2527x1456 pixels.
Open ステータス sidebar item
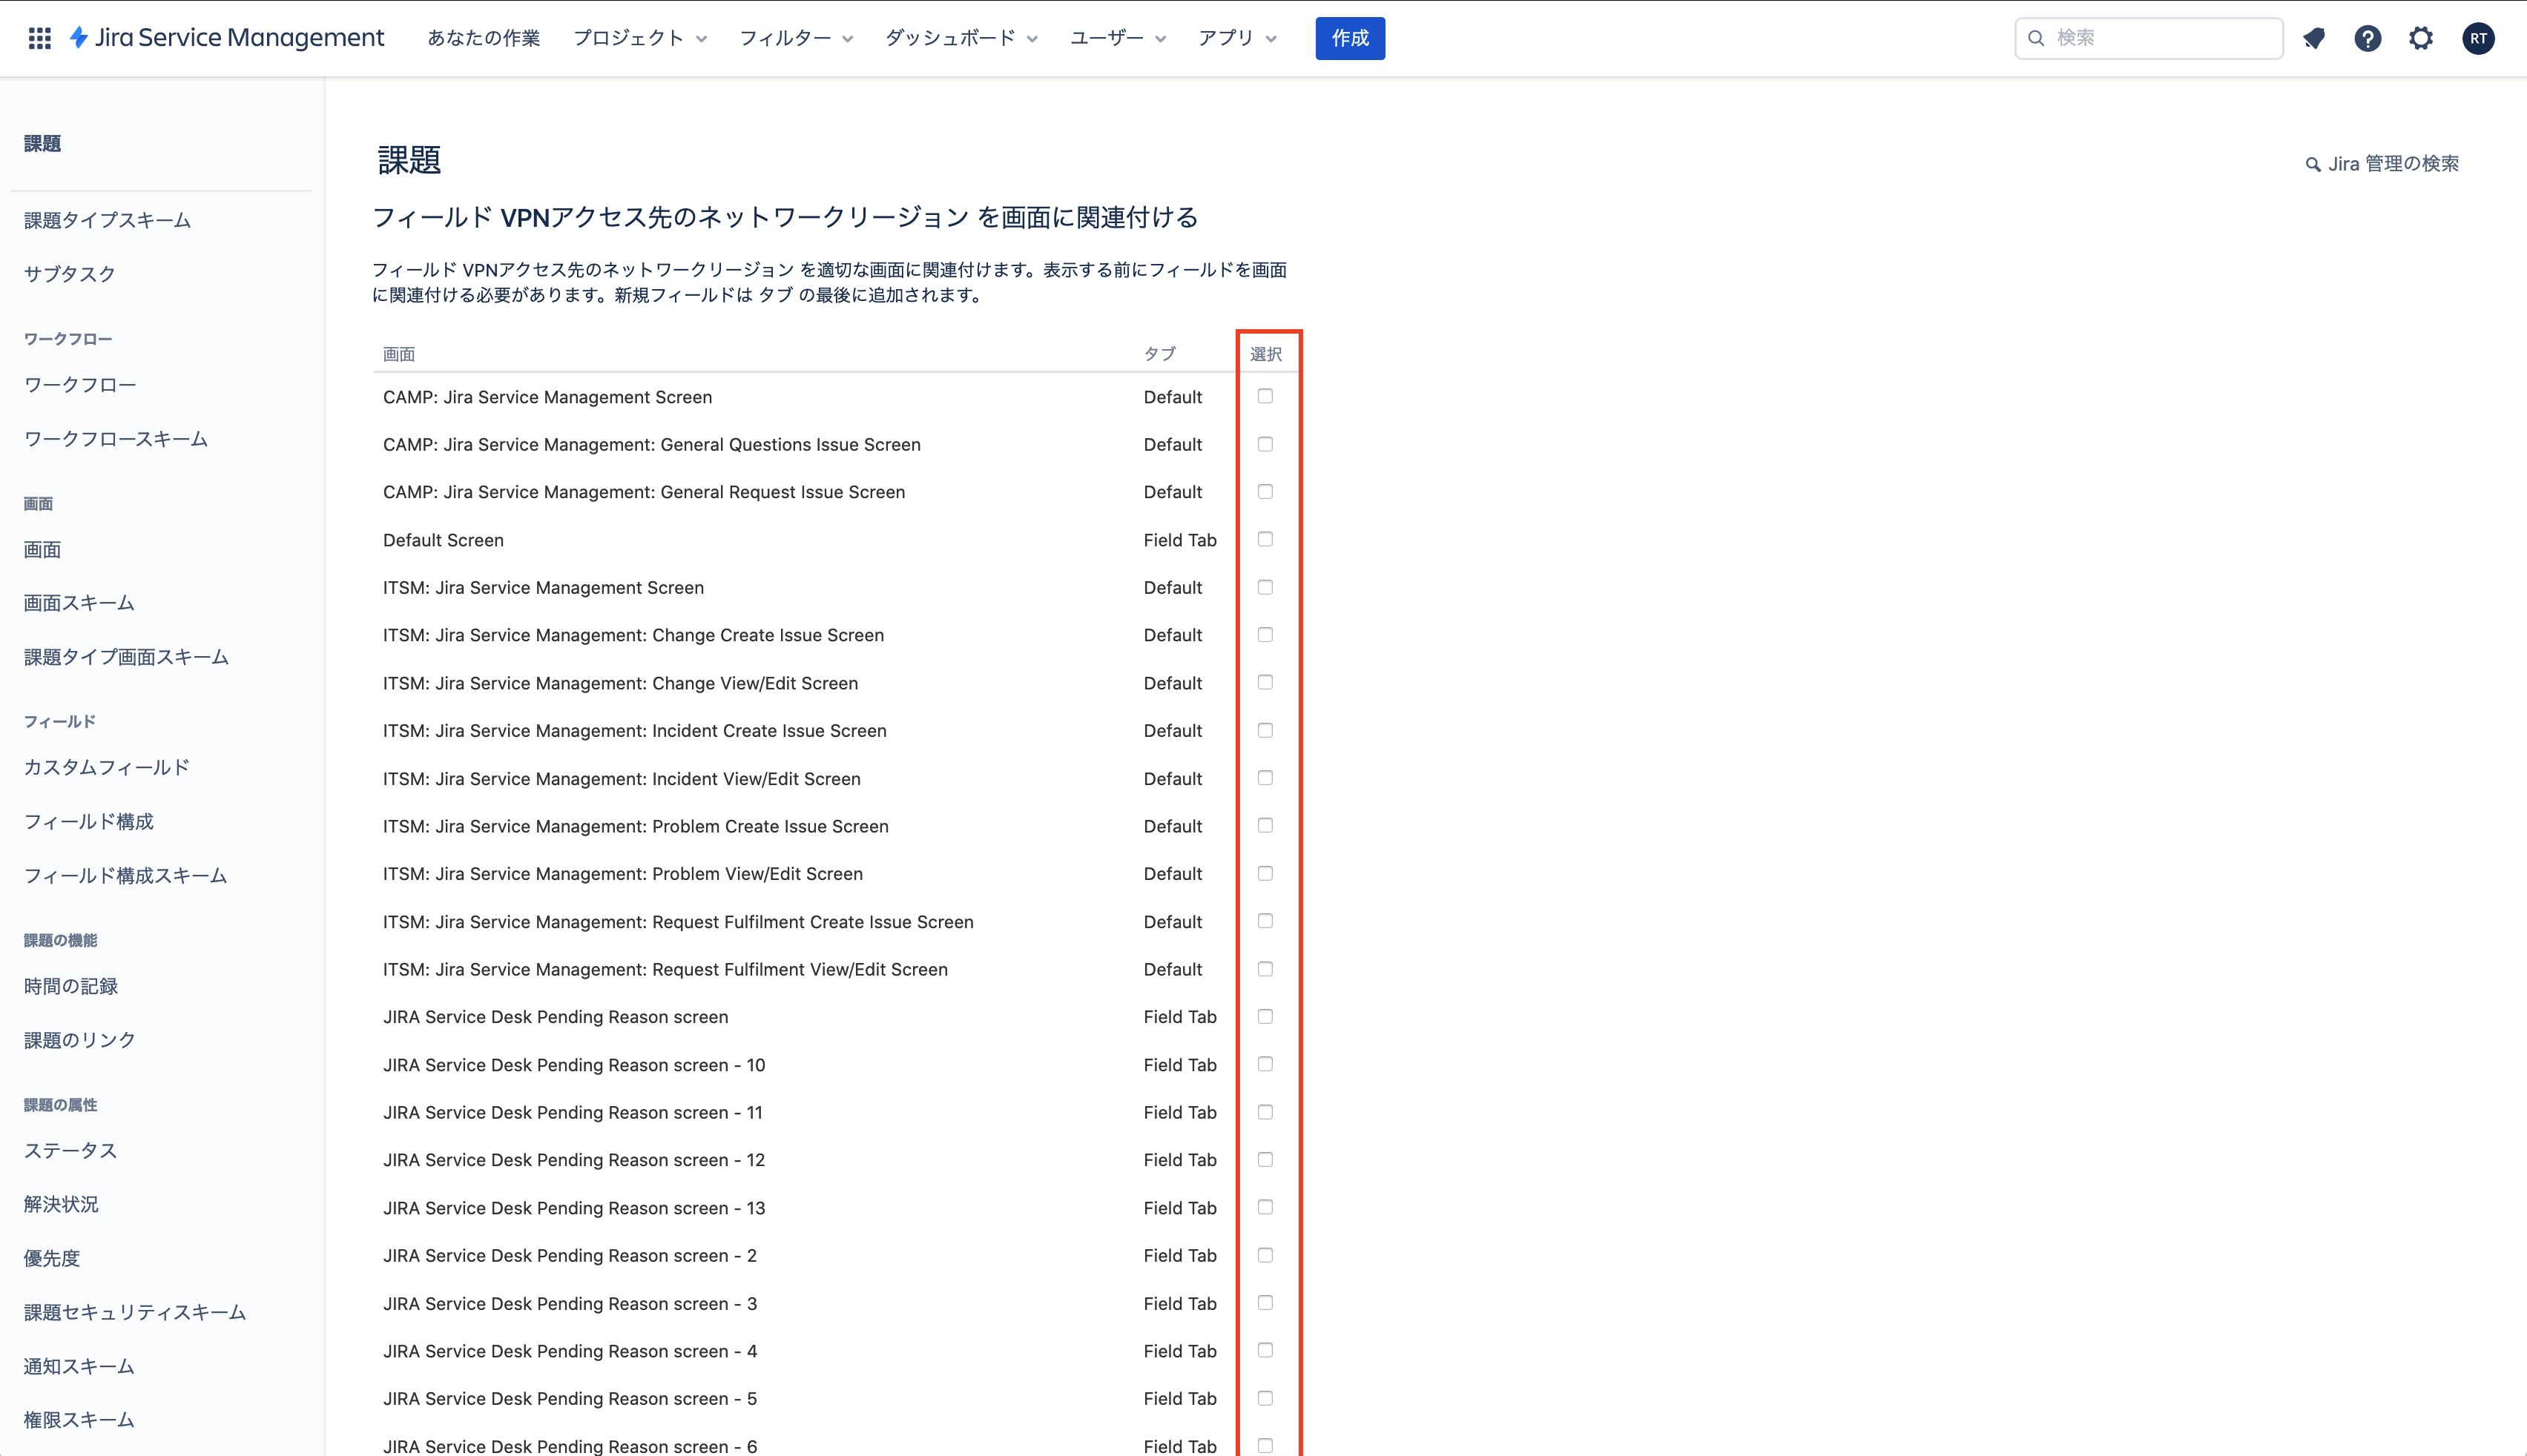[71, 1150]
